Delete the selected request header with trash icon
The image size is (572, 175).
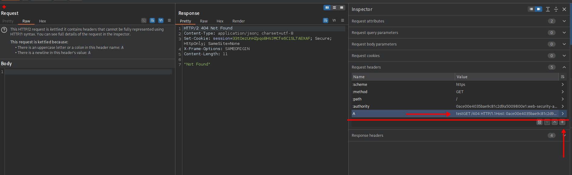tap(539, 122)
